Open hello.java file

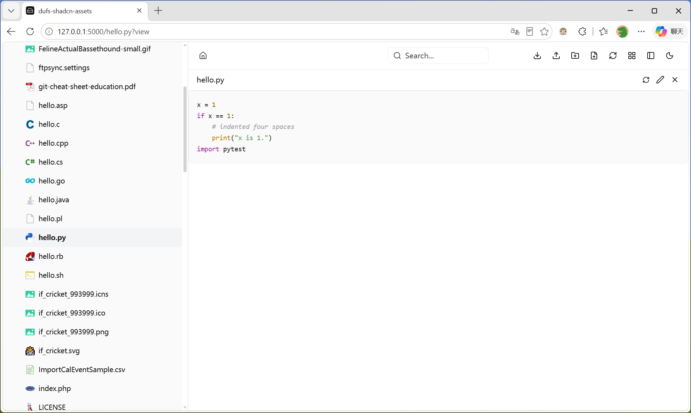pos(93,200)
